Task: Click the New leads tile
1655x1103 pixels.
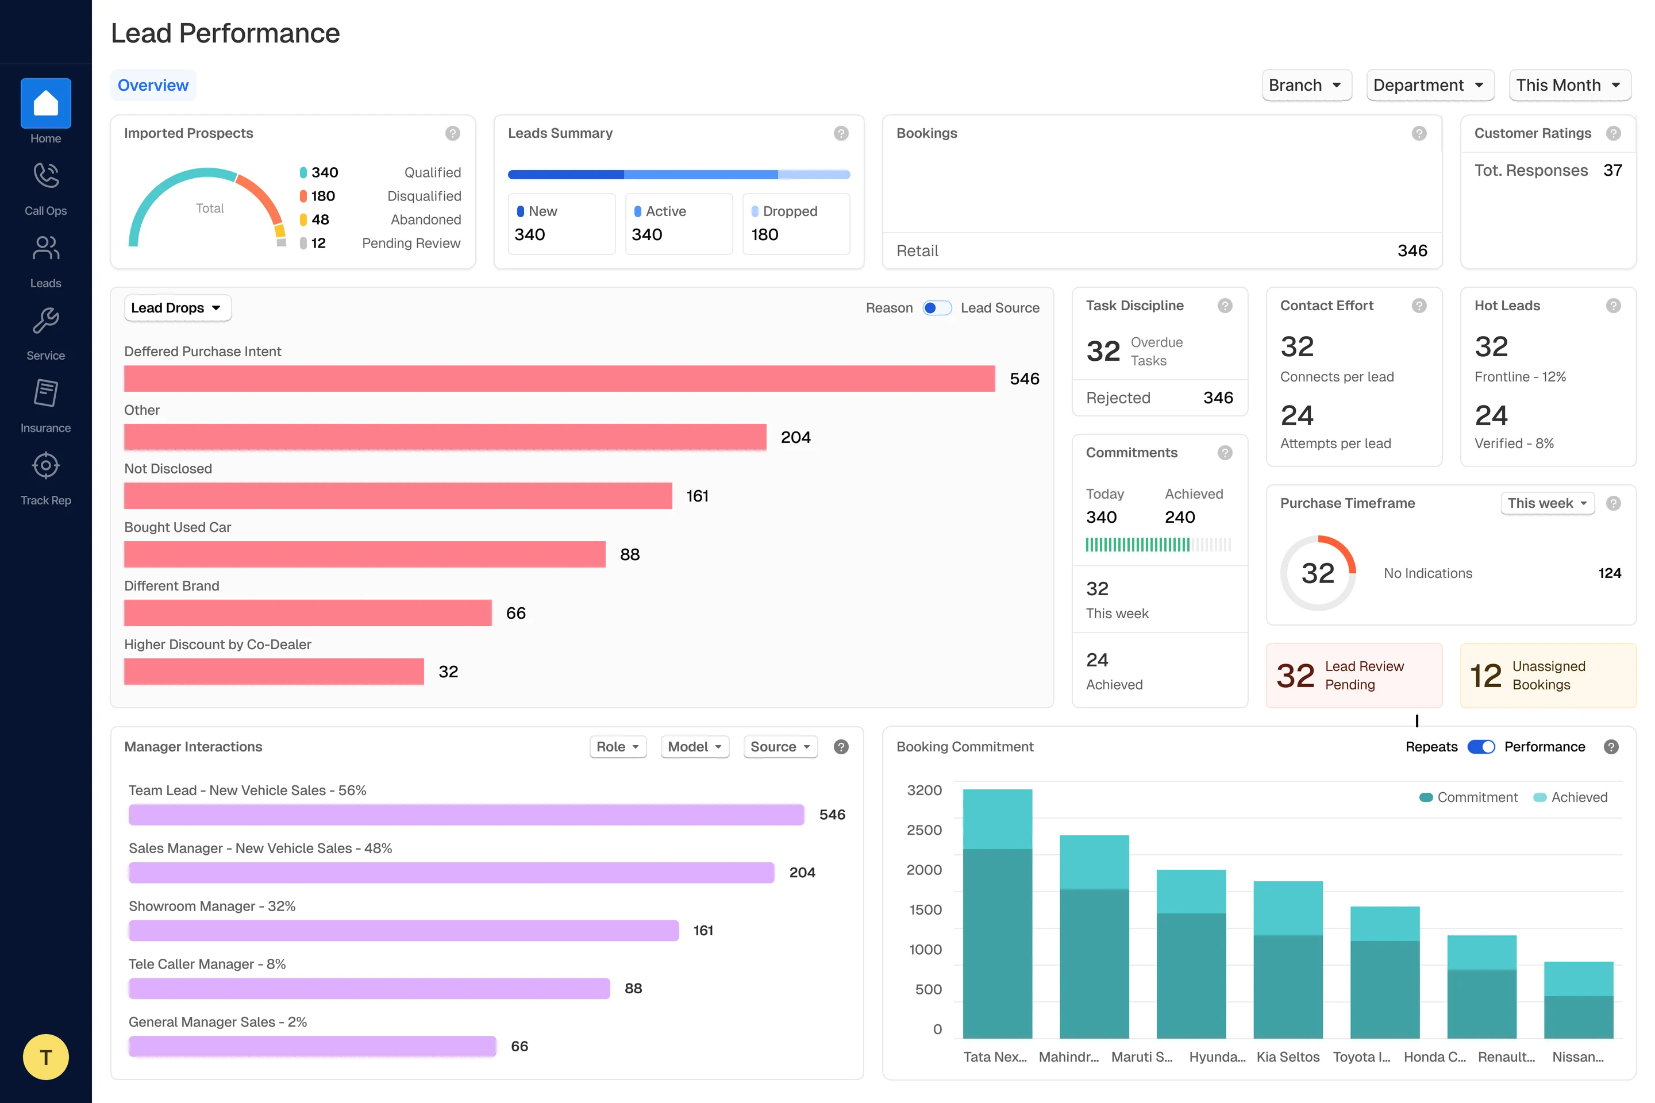Action: click(561, 223)
